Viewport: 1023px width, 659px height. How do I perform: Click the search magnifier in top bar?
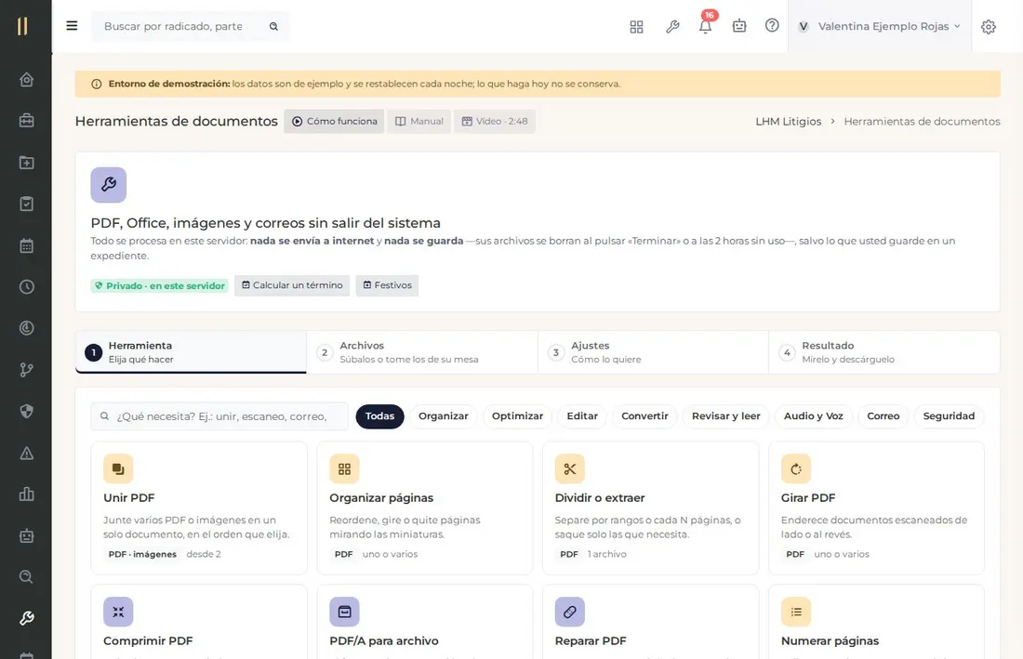pos(274,27)
